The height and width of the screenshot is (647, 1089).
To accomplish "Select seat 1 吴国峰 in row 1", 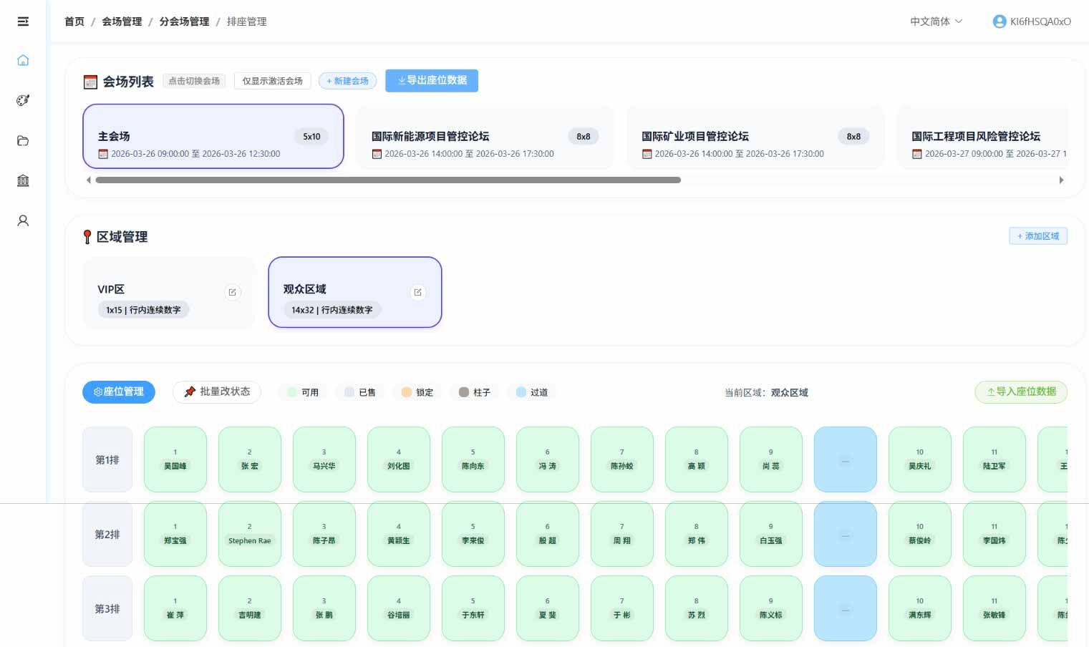I will [175, 459].
